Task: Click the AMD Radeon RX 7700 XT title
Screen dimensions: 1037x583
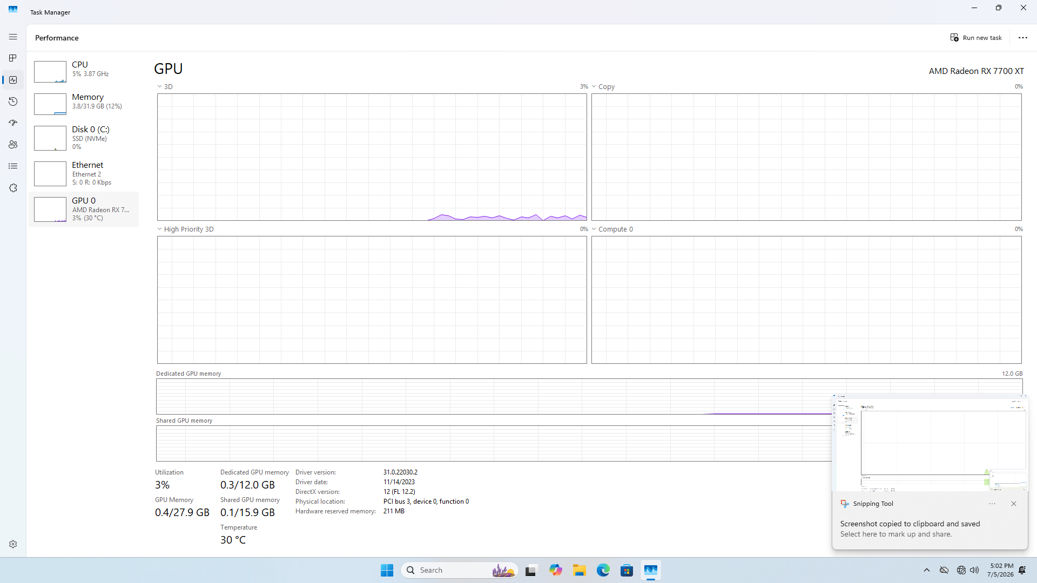Action: pos(976,71)
